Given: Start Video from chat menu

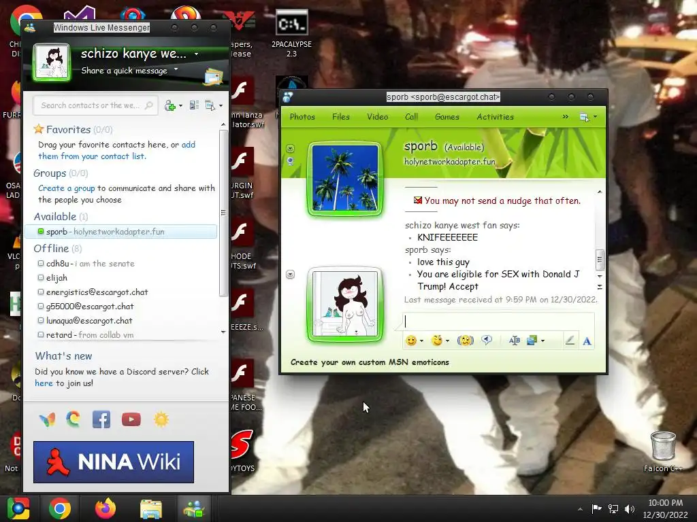Looking at the screenshot, I should click(377, 117).
